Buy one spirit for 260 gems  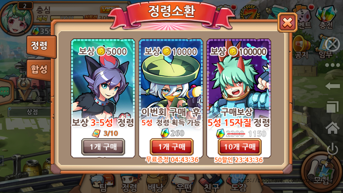pos(171,147)
